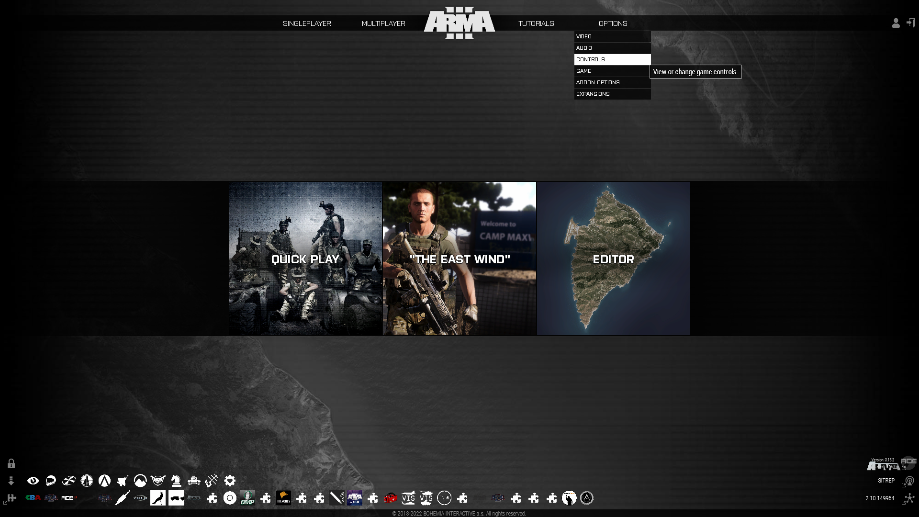The width and height of the screenshot is (919, 517).
Task: Click the player profile icon top right
Action: (x=896, y=23)
